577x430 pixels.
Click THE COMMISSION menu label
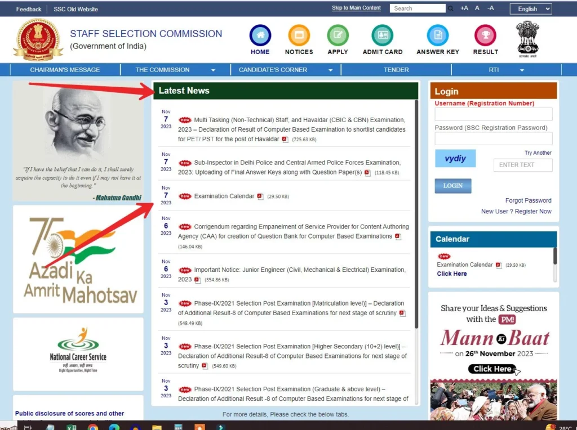point(162,70)
